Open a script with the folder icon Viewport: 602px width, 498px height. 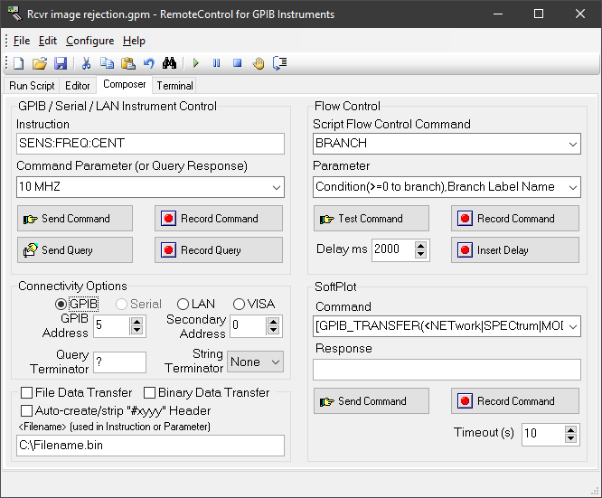coord(39,63)
